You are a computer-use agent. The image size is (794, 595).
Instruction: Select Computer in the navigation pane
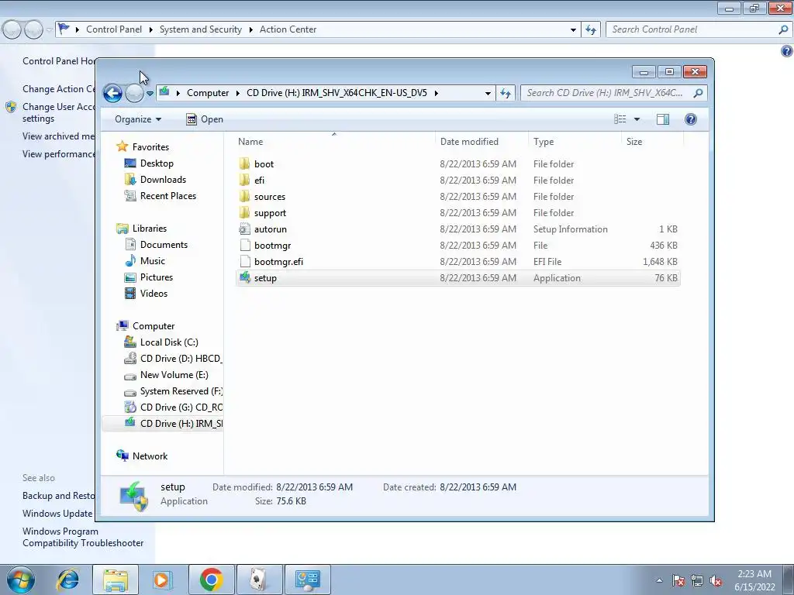tap(154, 326)
